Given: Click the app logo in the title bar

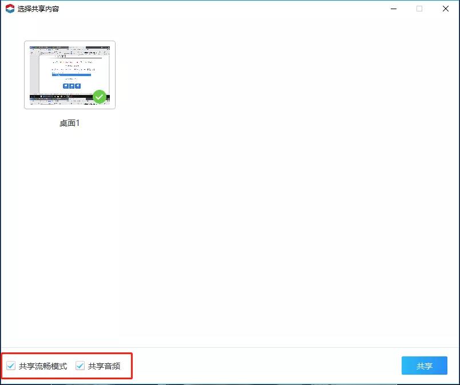Looking at the screenshot, I should pos(10,9).
